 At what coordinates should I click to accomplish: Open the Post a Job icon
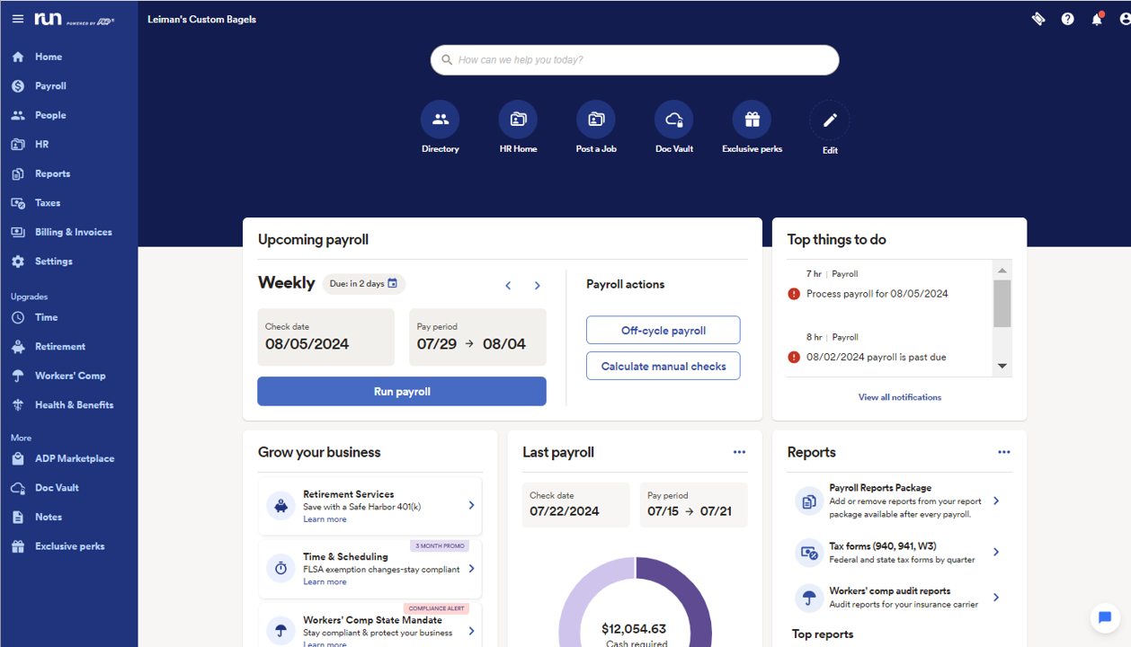click(x=595, y=118)
